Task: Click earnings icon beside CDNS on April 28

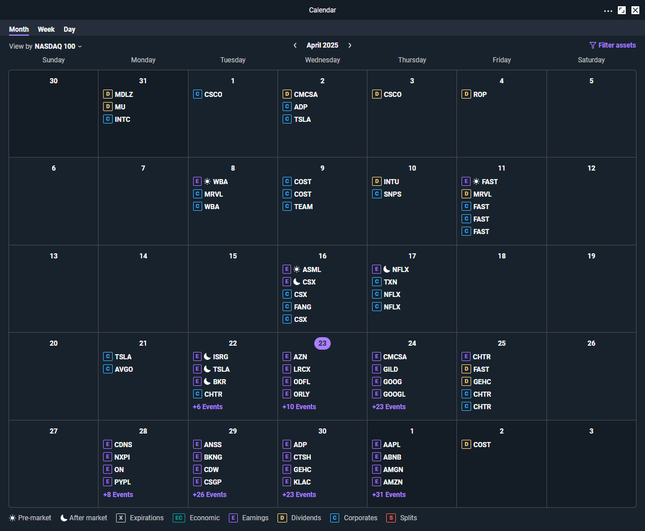Action: [108, 444]
